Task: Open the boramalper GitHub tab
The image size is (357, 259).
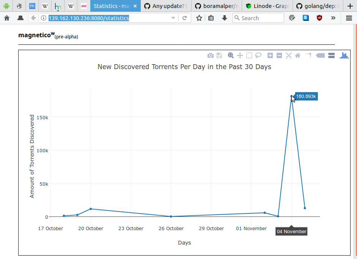Action: (216, 6)
